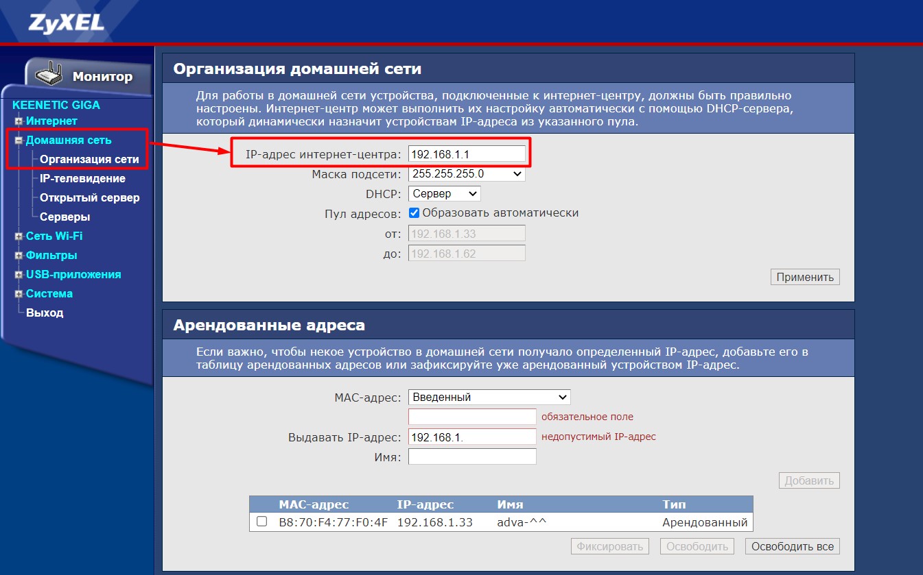Click the Добавить button
Viewport: 923px width, 575px height.
click(809, 480)
